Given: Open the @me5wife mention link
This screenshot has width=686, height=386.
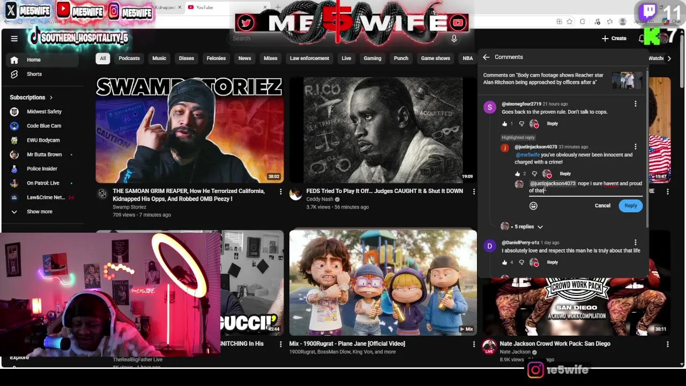Looking at the screenshot, I should (528, 155).
